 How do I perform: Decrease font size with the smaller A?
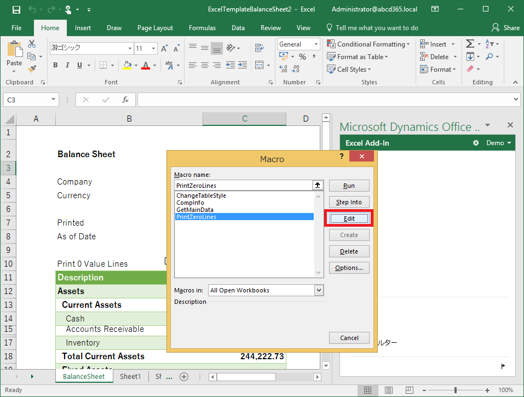(x=176, y=48)
